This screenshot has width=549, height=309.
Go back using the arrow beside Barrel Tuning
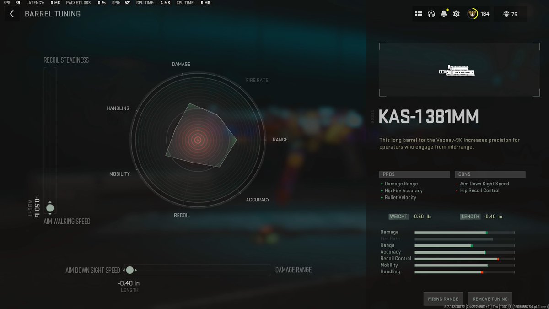coord(12,14)
